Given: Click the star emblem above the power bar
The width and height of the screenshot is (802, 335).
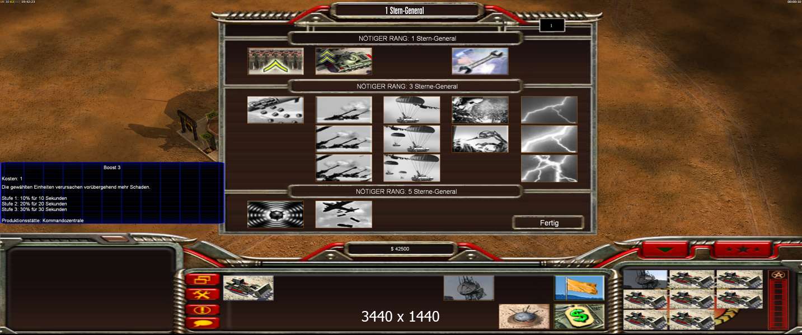Looking at the screenshot, I should (x=778, y=274).
